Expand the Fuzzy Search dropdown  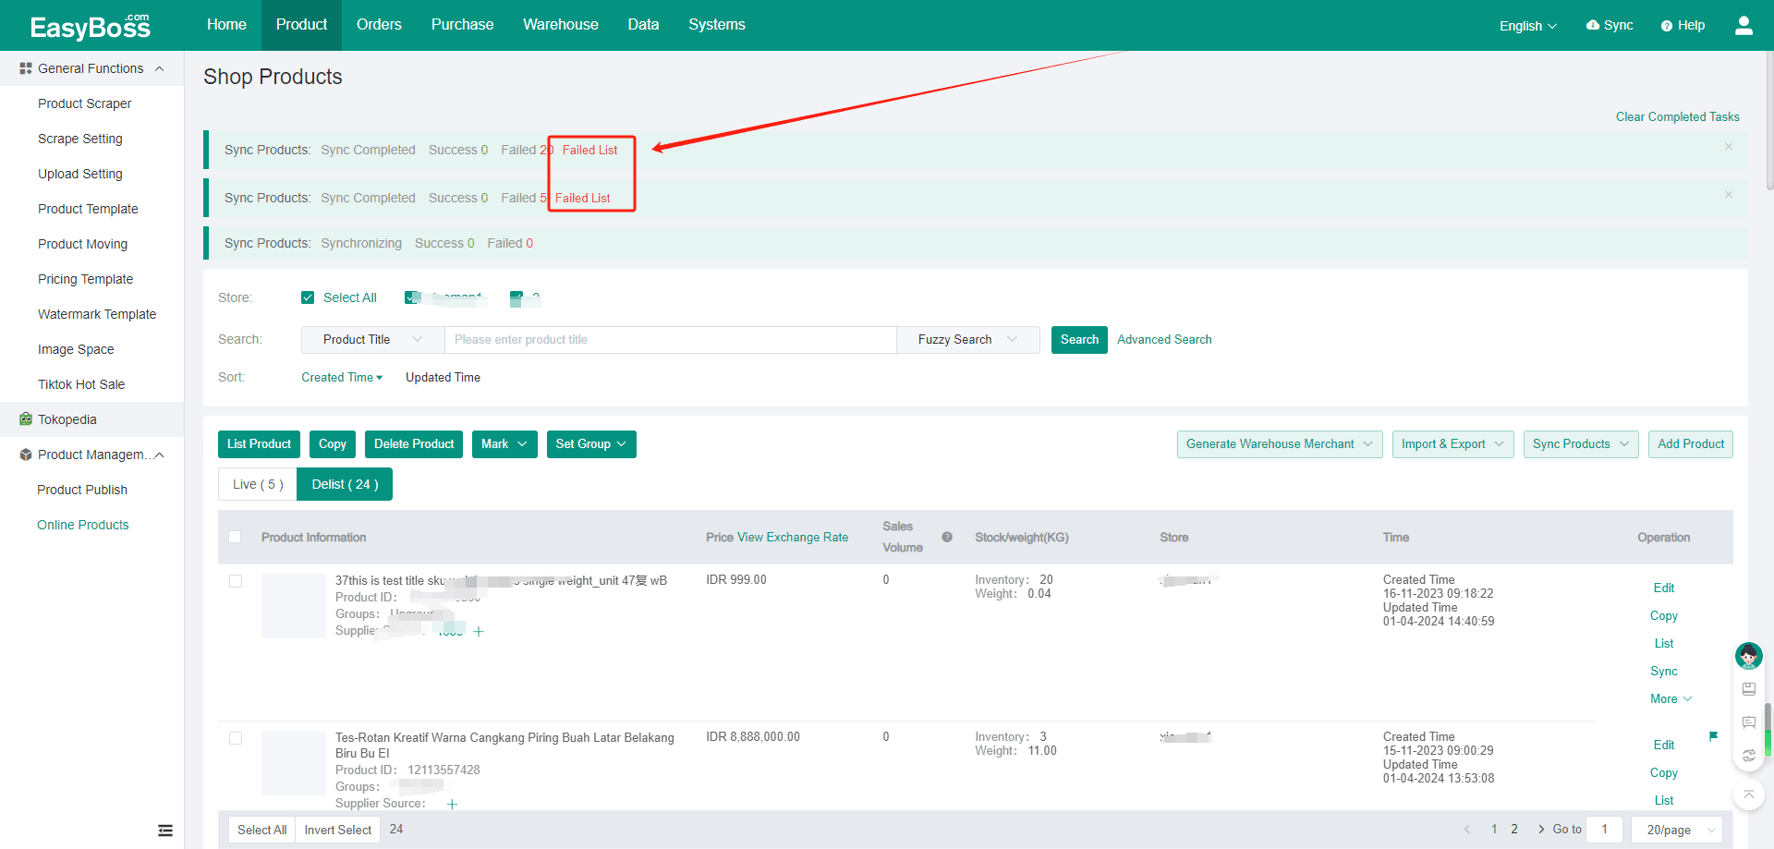pyautogui.click(x=967, y=340)
